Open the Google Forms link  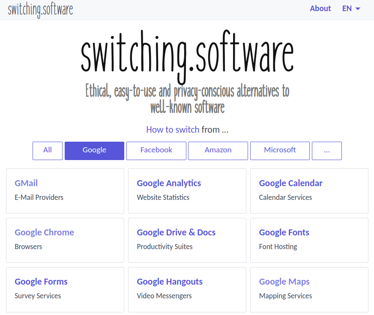41,282
